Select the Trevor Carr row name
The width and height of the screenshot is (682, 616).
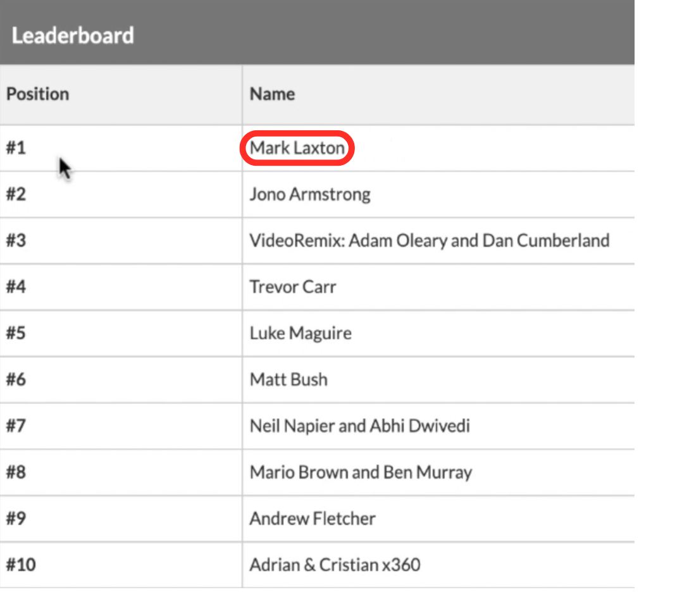coord(292,287)
